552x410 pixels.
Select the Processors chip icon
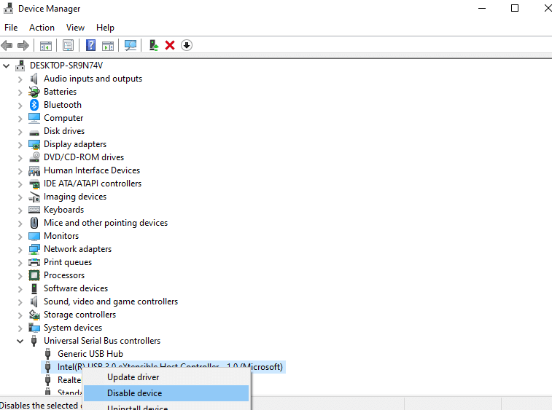(x=34, y=275)
